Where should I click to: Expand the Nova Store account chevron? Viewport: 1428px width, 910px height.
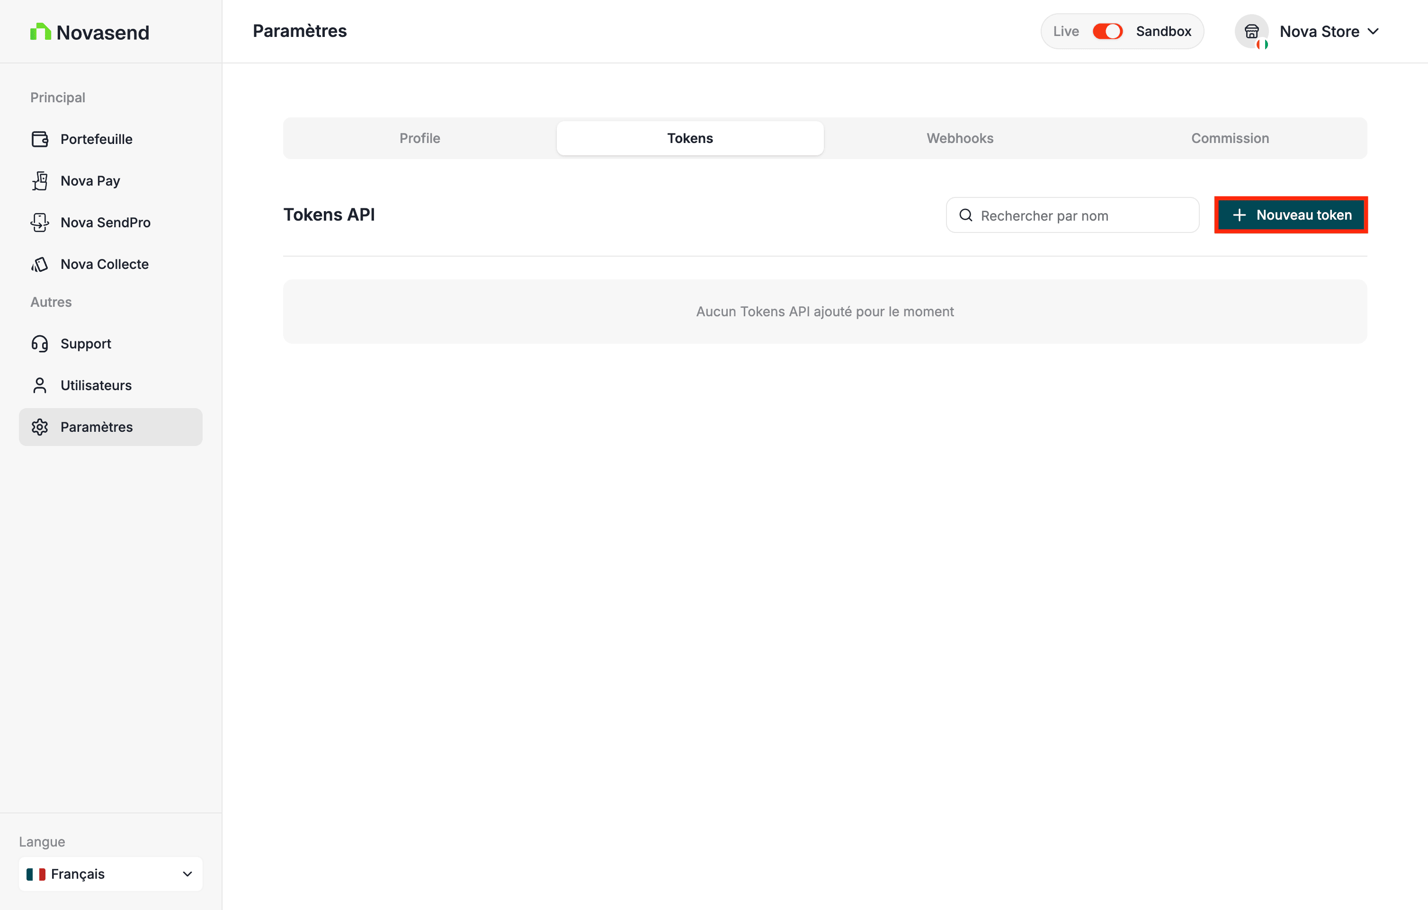point(1374,31)
